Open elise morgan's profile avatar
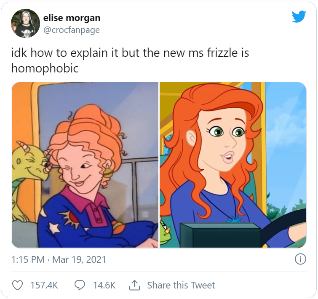 25,23
